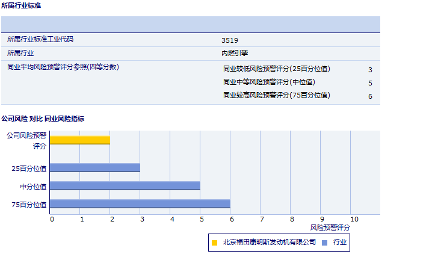
Task: Click the blue 75百分位值 bar in chart
Action: (x=140, y=203)
